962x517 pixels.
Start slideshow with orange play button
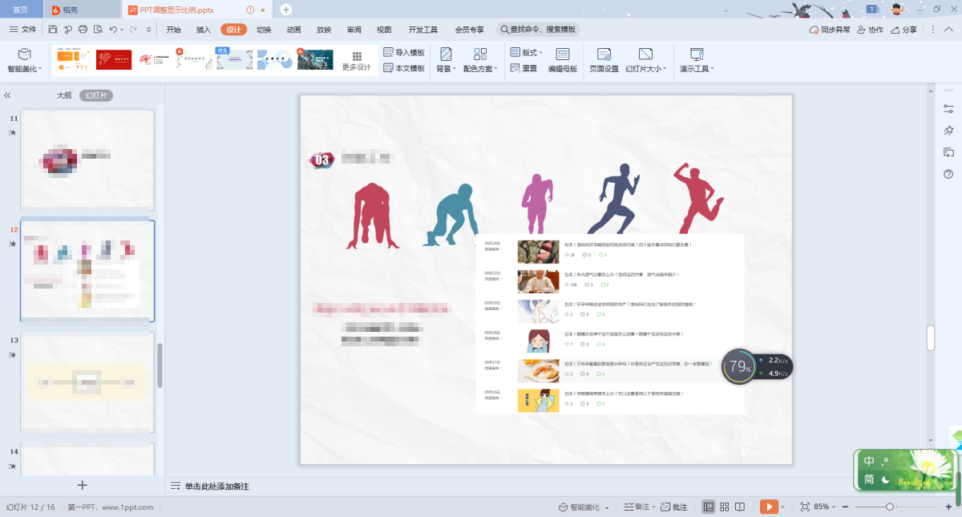pyautogui.click(x=767, y=507)
